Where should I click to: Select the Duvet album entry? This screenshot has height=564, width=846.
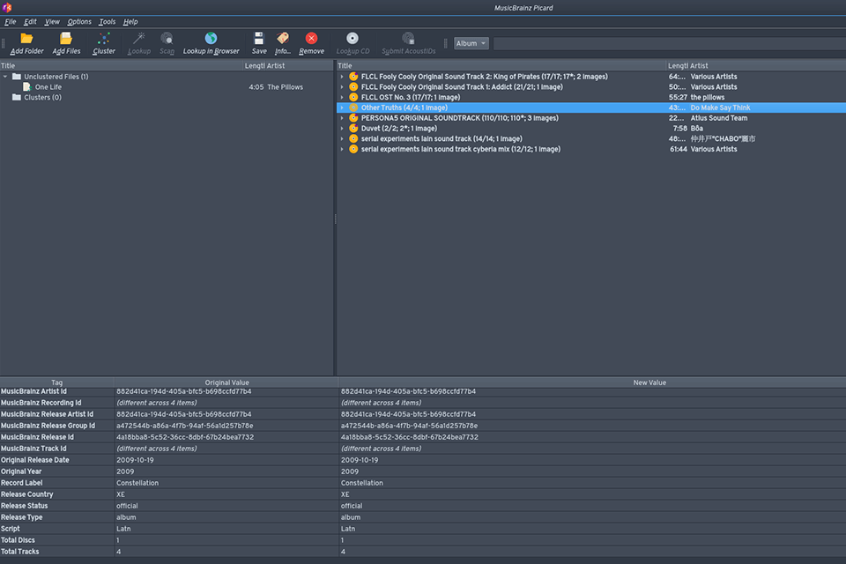(x=388, y=128)
